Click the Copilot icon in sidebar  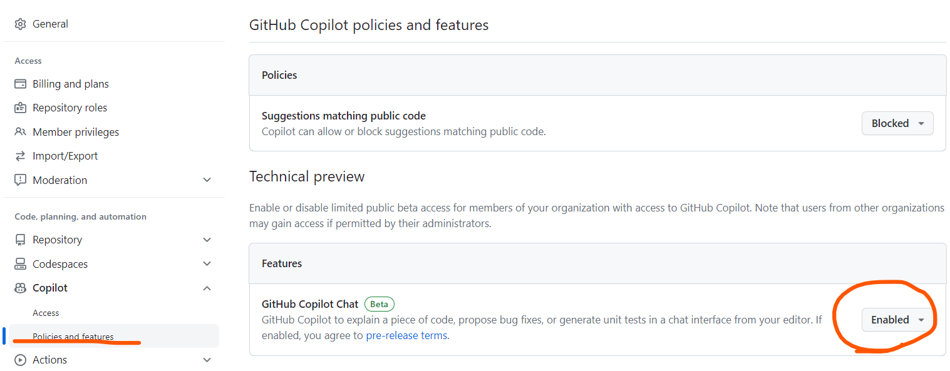21,288
